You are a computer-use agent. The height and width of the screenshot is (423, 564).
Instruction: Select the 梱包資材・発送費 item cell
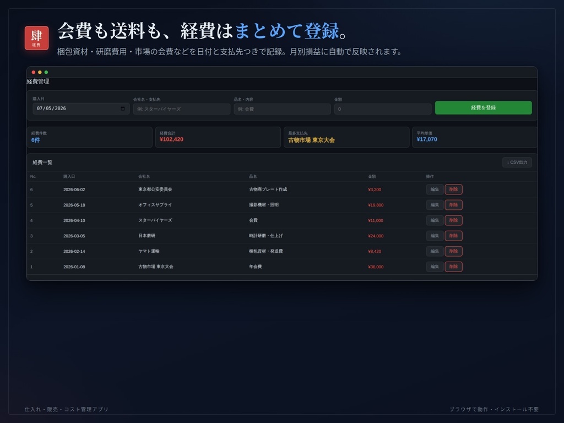pos(266,251)
